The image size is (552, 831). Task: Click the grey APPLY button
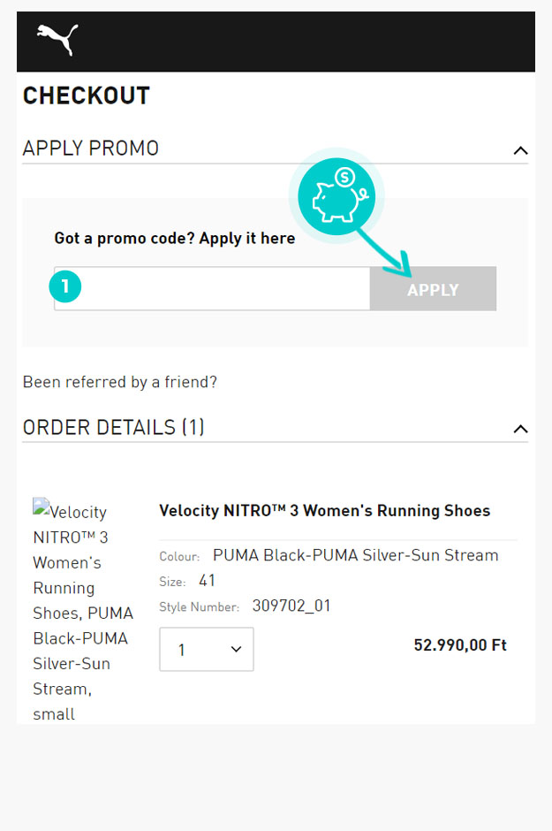pyautogui.click(x=433, y=289)
